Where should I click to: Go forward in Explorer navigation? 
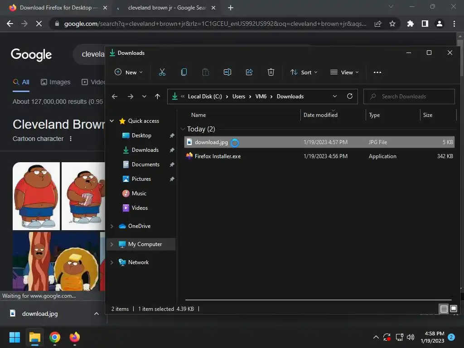click(130, 97)
